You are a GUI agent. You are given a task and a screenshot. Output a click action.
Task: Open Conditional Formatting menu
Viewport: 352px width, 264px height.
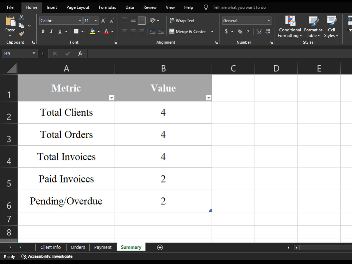[x=290, y=26]
